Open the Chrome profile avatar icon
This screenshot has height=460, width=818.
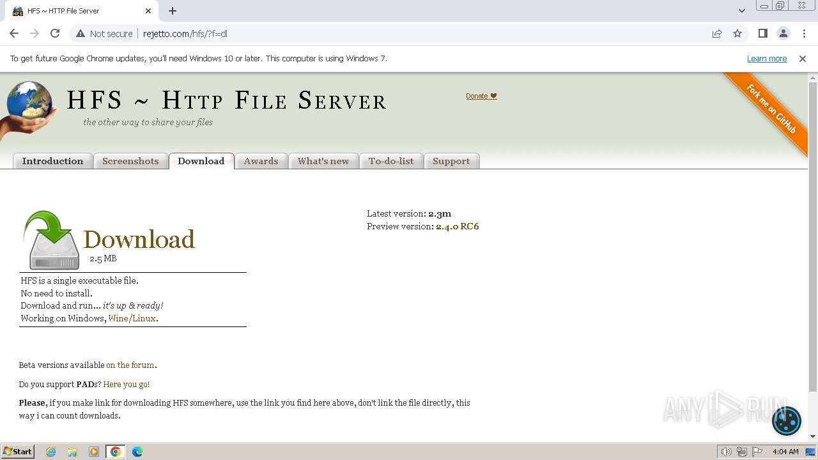point(783,33)
